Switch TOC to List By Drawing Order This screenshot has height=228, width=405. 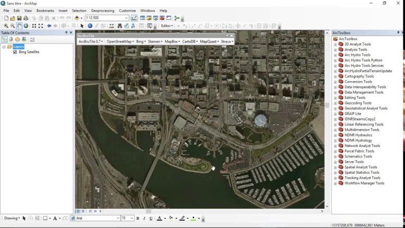[x=5, y=40]
